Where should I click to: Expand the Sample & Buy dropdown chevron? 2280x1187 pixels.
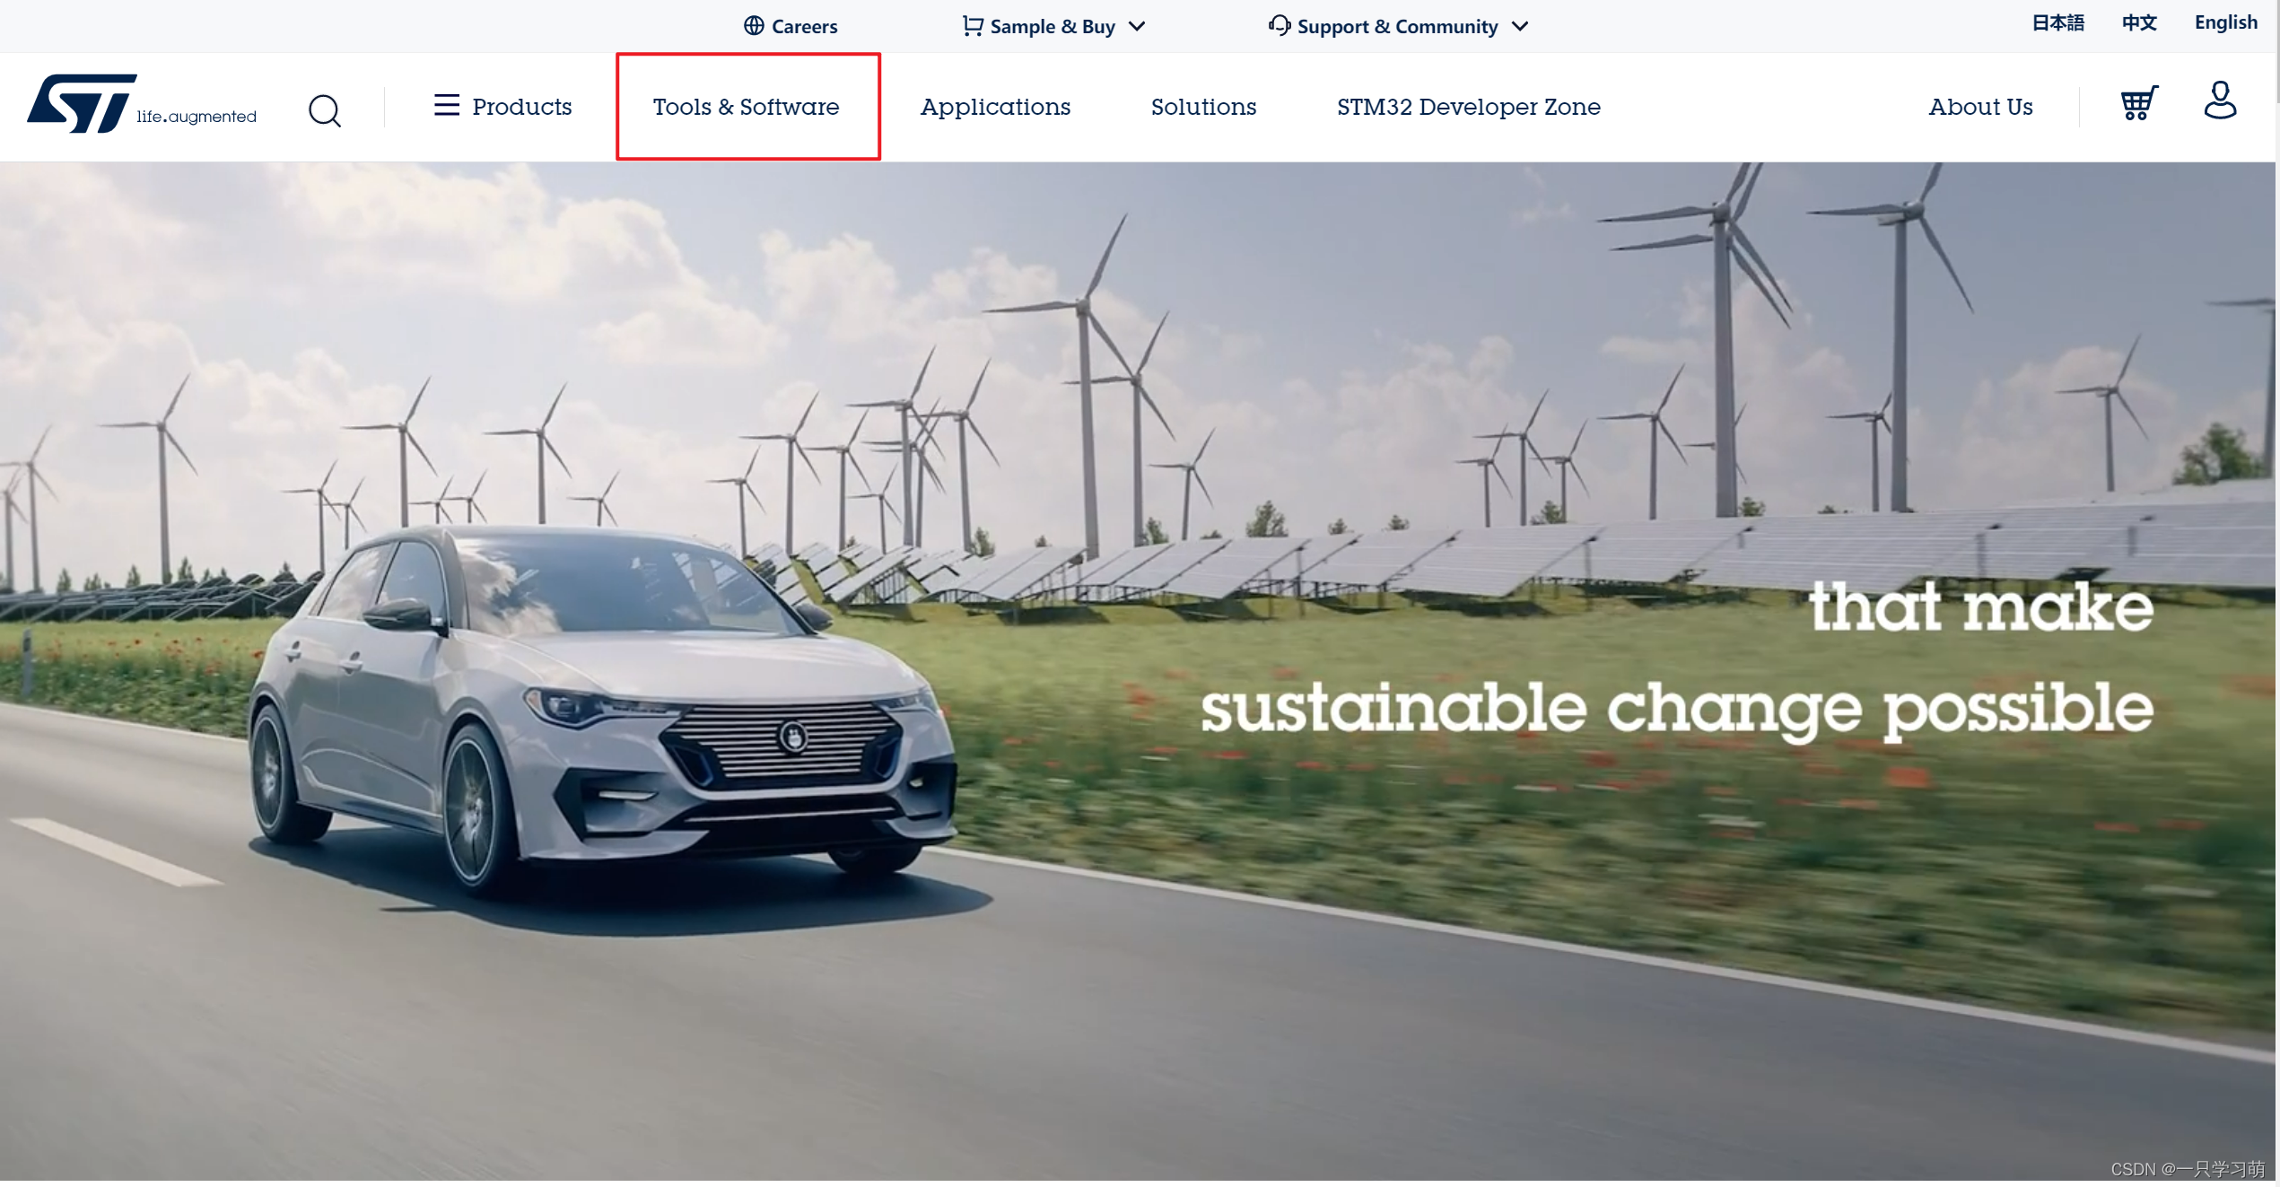click(1137, 27)
